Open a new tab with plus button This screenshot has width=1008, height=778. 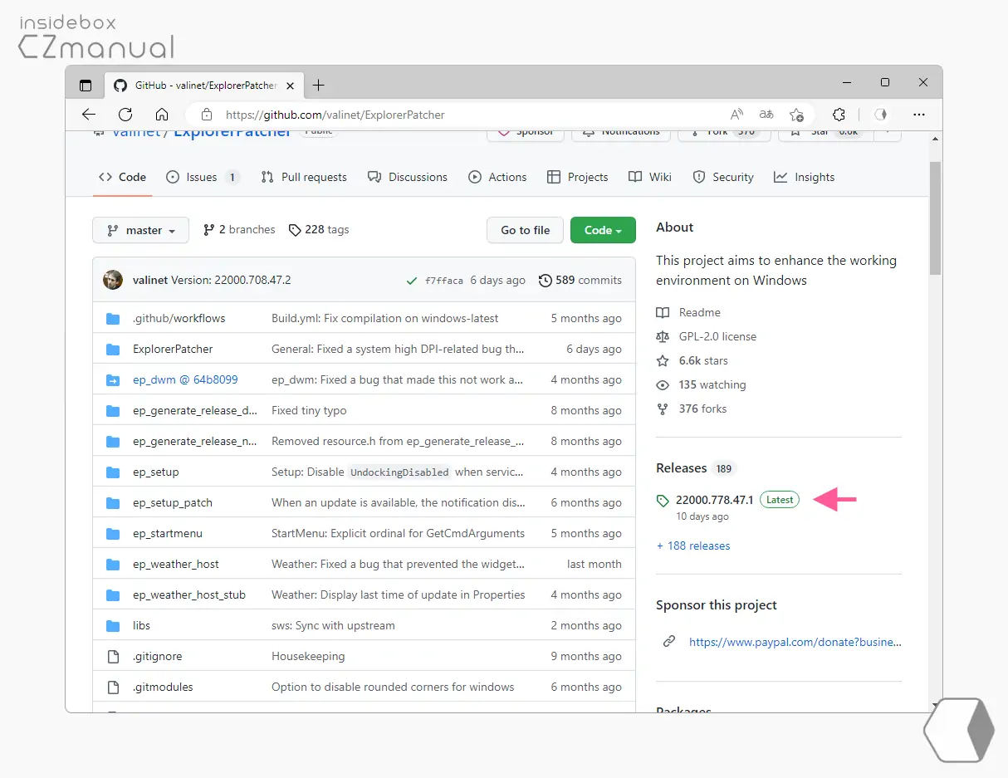(318, 86)
